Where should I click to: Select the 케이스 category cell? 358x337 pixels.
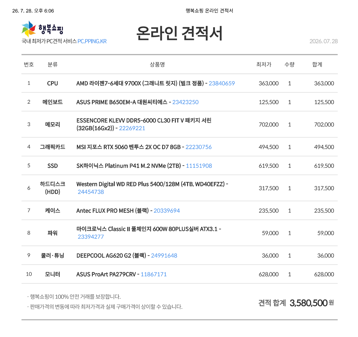tap(52, 211)
